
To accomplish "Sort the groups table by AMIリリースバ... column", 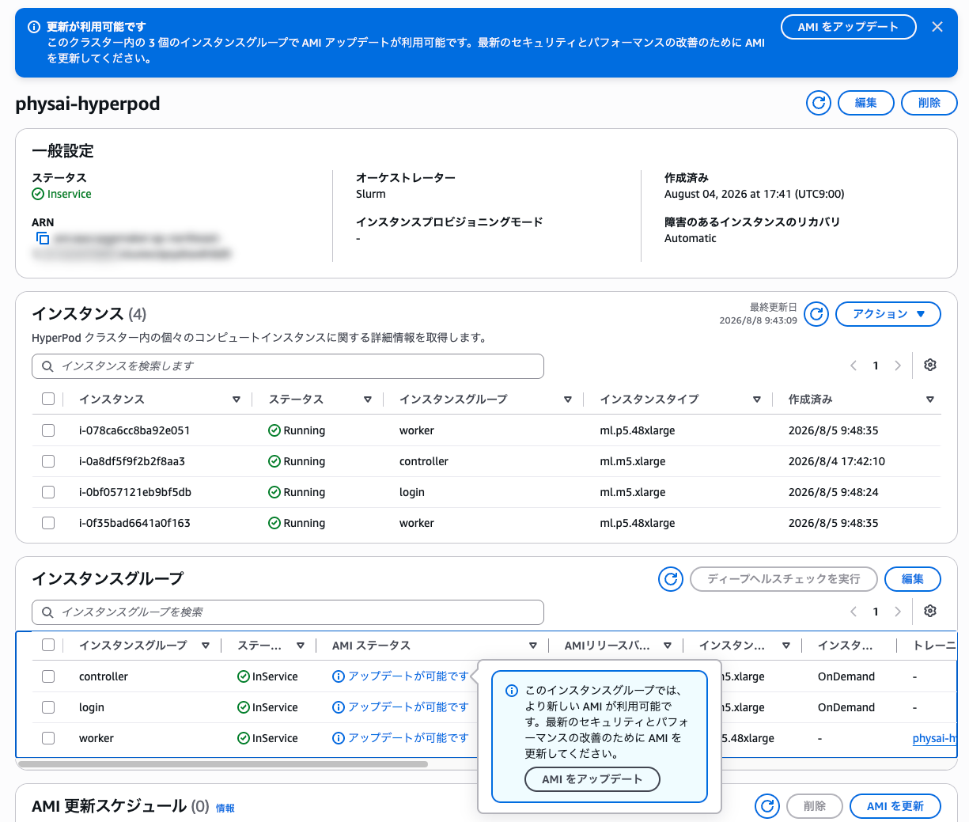I will [x=668, y=646].
